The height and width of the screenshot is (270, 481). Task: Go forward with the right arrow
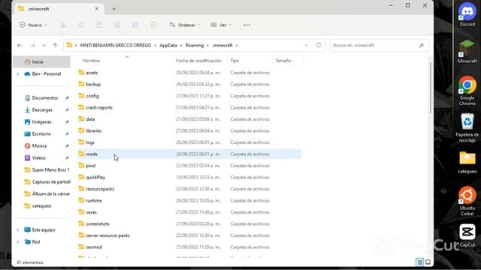point(32,45)
